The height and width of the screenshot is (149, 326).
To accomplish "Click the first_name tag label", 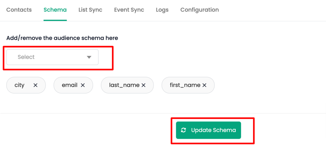I will click(x=185, y=85).
